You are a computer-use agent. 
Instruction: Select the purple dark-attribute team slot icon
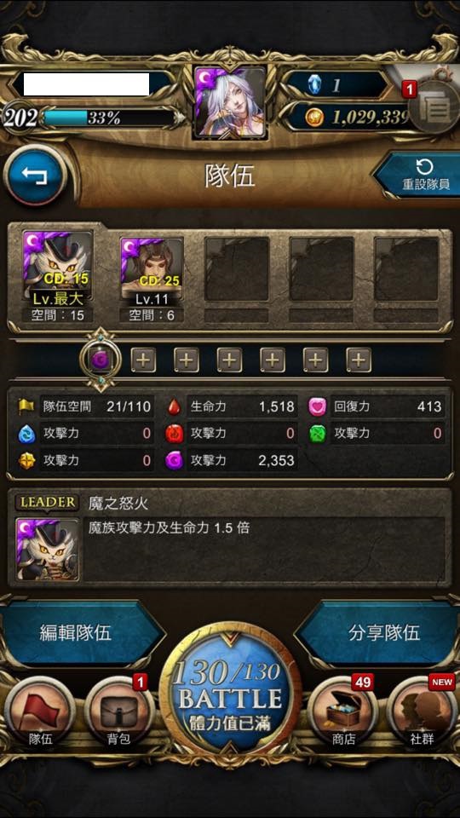point(101,360)
